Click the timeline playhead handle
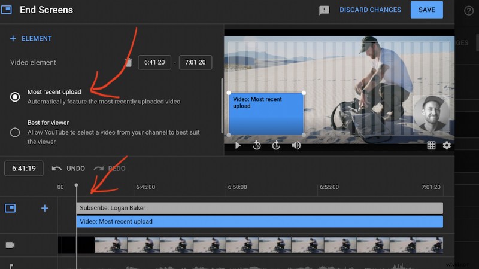The height and width of the screenshot is (269, 479). click(x=76, y=185)
